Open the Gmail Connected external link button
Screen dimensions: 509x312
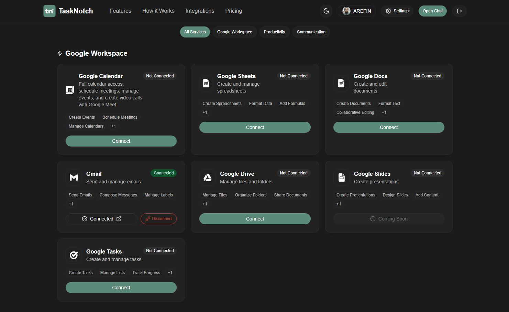(x=102, y=219)
